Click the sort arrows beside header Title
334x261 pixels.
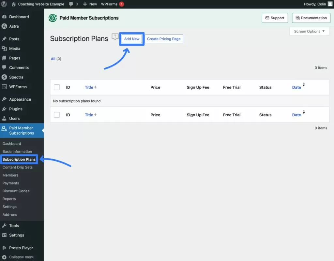click(x=96, y=87)
